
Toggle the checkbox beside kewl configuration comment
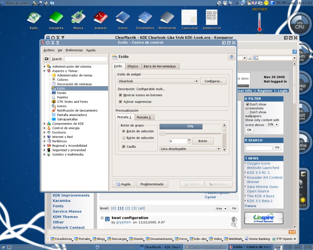coord(102,218)
